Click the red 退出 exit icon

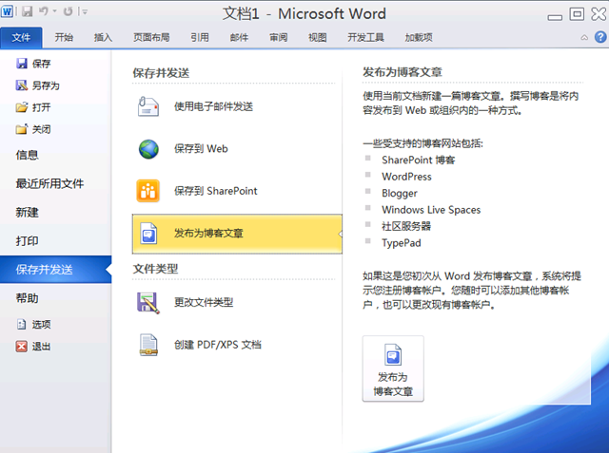(22, 346)
